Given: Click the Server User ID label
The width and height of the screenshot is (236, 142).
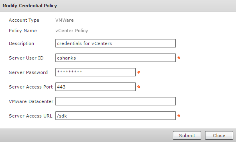Looking at the screenshot, I should (26, 58).
